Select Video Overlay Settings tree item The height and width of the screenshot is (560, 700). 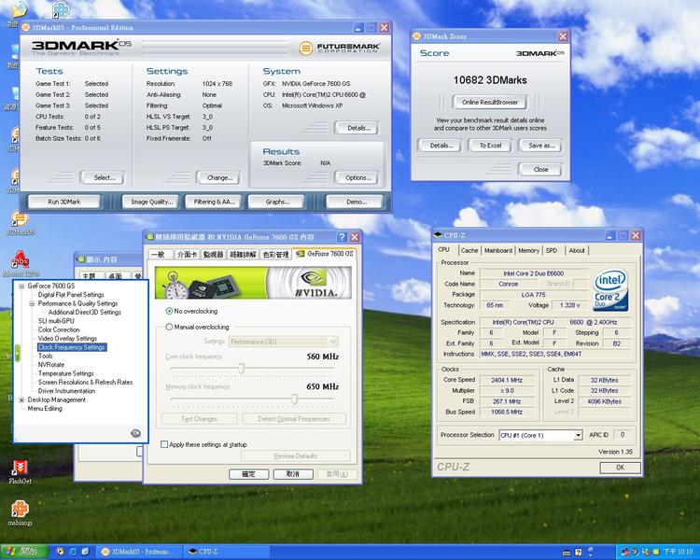pyautogui.click(x=67, y=339)
